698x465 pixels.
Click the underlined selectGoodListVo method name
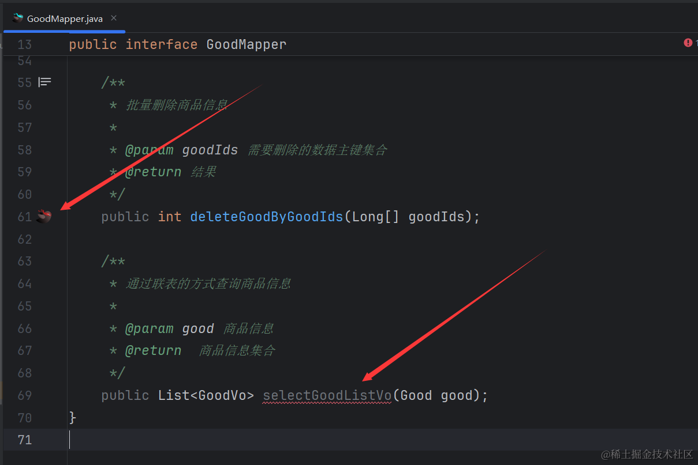point(327,395)
